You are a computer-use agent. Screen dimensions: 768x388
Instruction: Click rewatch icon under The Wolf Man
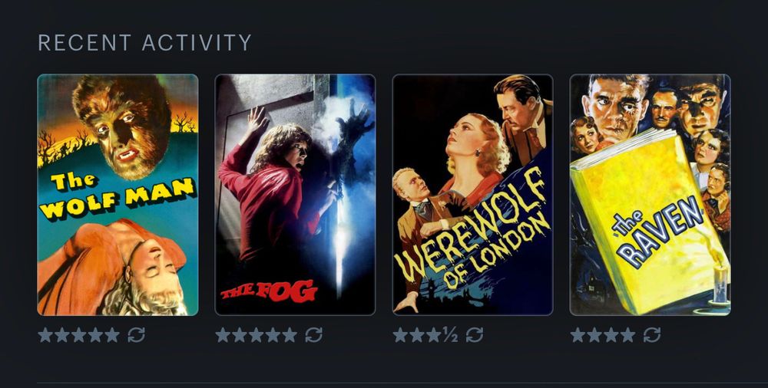[136, 335]
